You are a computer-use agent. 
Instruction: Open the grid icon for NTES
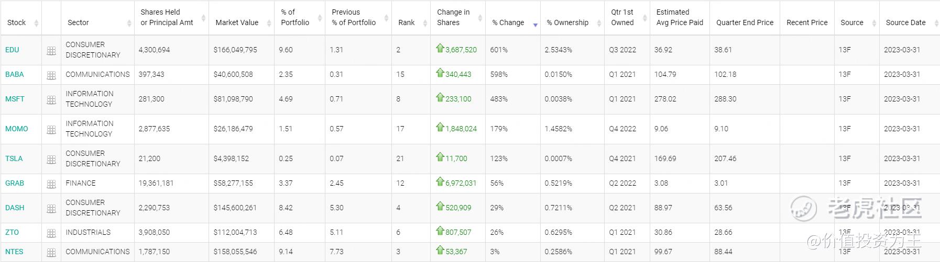click(51, 253)
